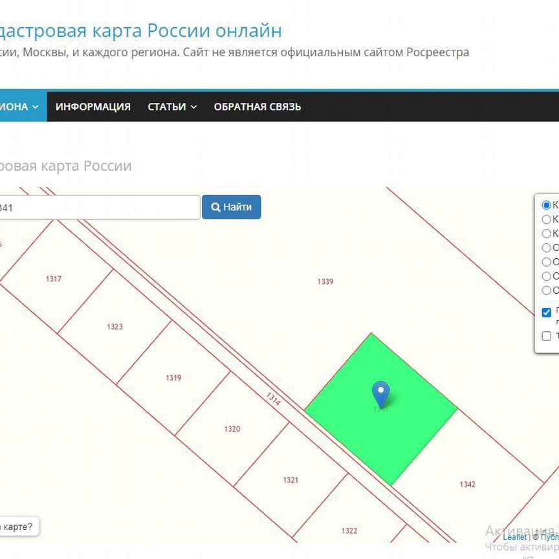The width and height of the screenshot is (559, 559).
Task: Uncheck the checked overlay checkbox
Action: click(547, 312)
